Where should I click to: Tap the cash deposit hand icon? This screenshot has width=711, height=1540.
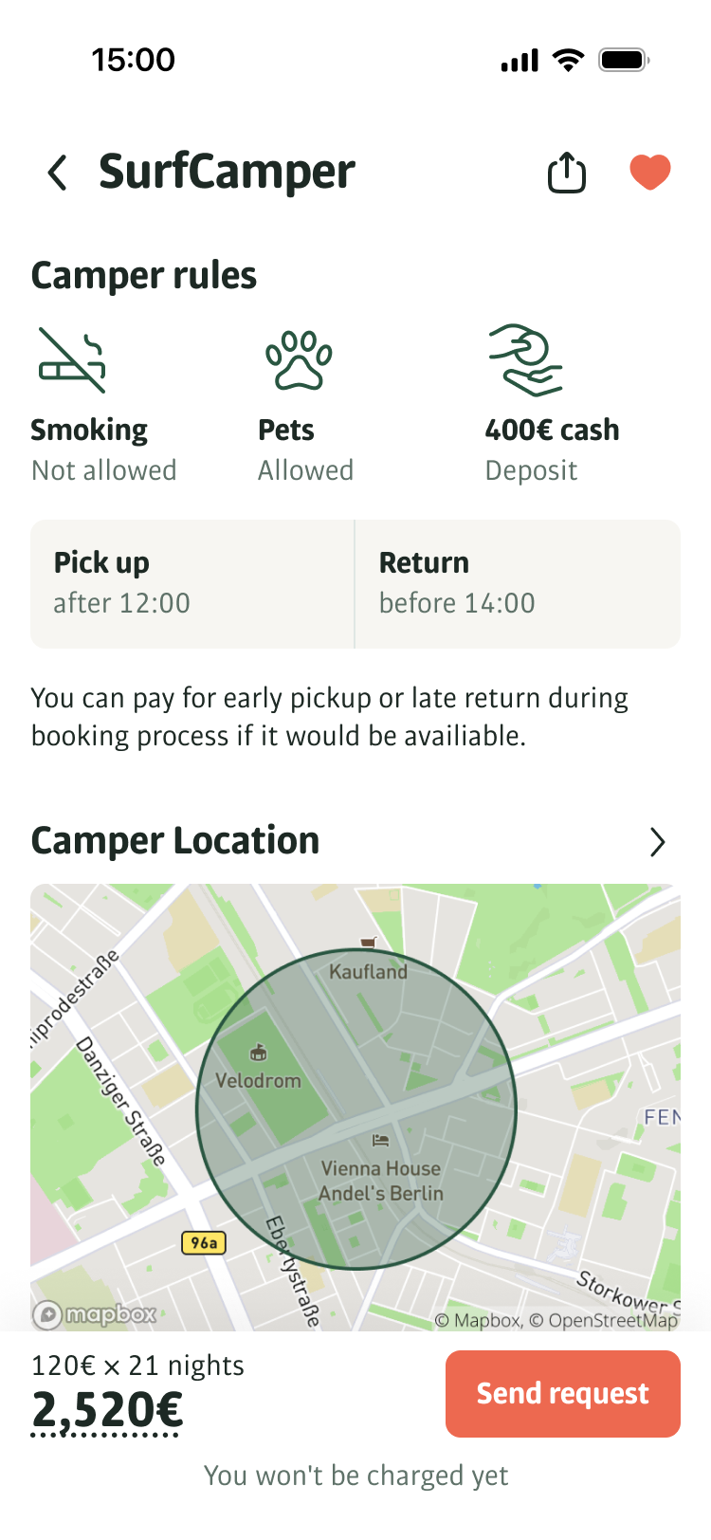pos(526,360)
